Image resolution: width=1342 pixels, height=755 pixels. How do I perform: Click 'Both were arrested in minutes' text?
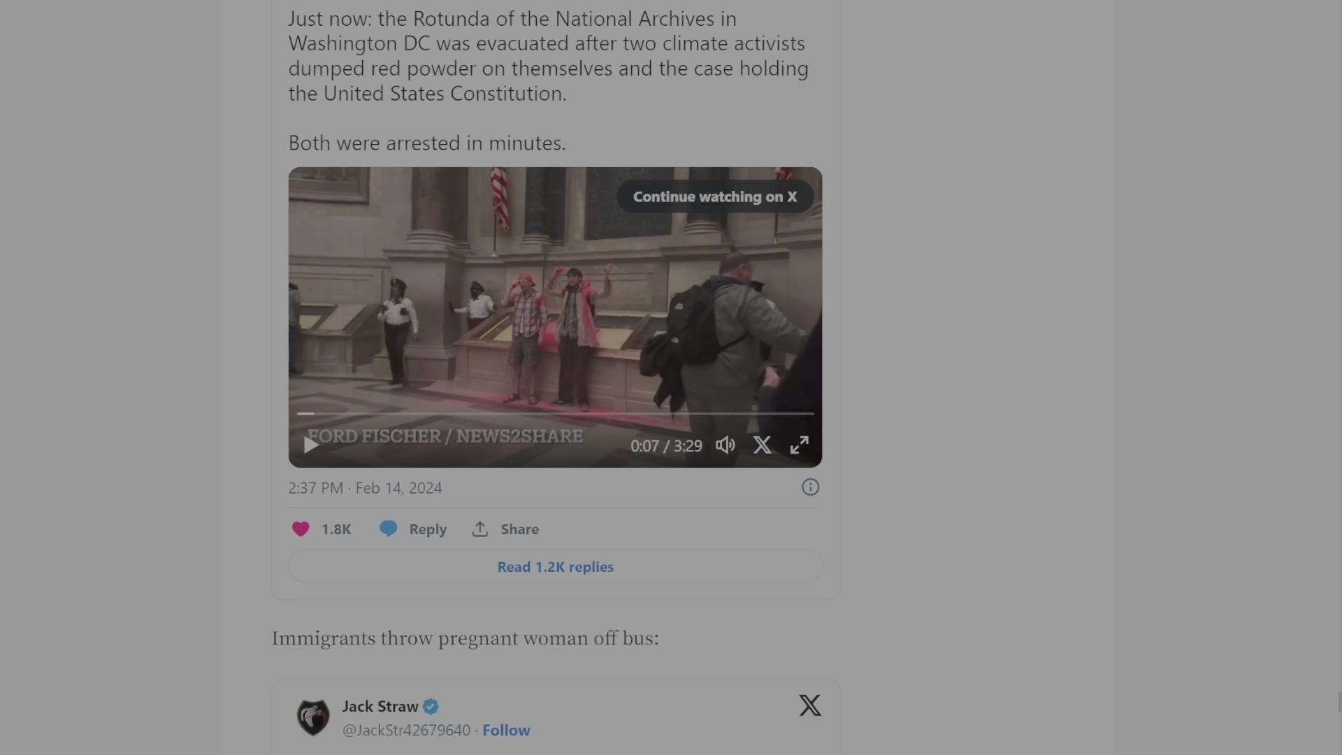coord(427,143)
